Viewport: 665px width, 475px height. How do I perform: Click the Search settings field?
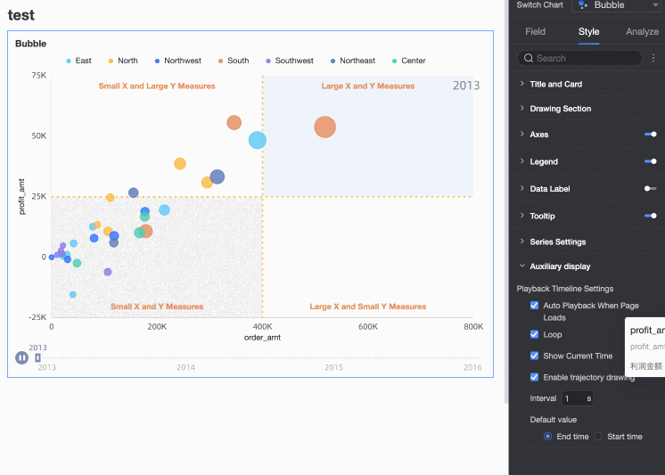click(579, 58)
